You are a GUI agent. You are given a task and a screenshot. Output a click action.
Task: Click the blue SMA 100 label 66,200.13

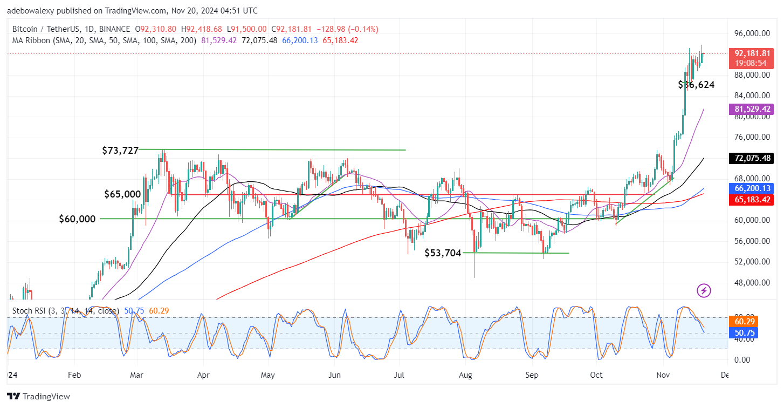[751, 188]
